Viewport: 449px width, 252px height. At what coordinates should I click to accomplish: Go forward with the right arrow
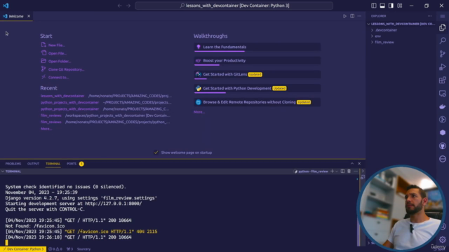[128, 6]
